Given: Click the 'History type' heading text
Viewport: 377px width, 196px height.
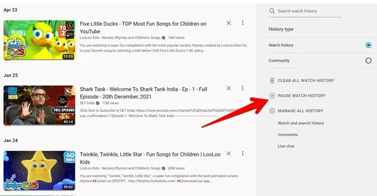Looking at the screenshot, I should (281, 29).
